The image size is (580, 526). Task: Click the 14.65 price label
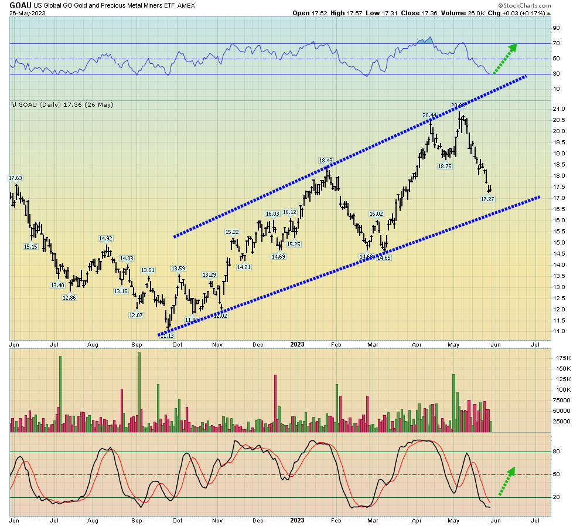pyautogui.click(x=384, y=257)
